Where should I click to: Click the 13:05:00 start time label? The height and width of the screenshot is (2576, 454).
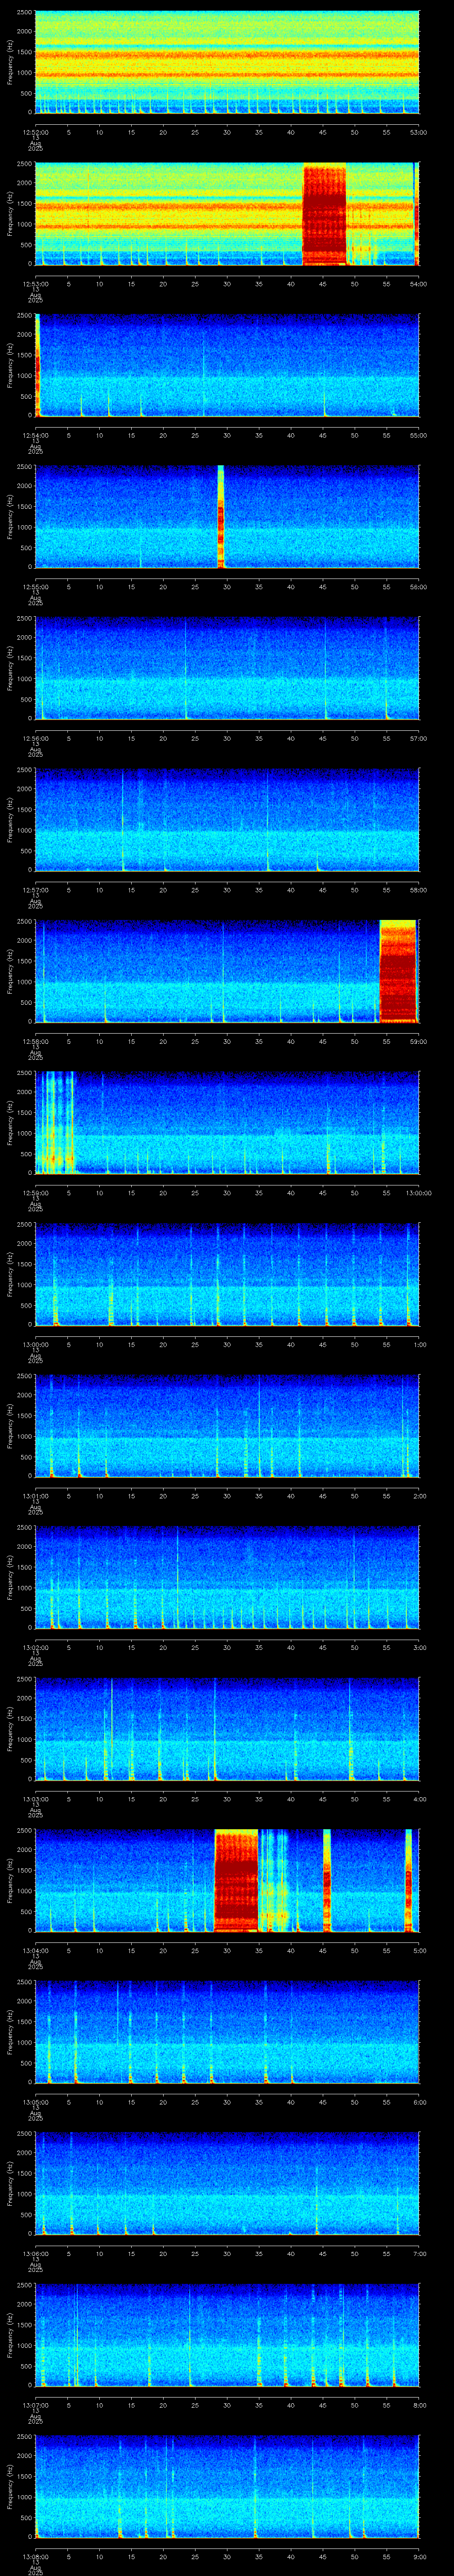(x=35, y=2102)
